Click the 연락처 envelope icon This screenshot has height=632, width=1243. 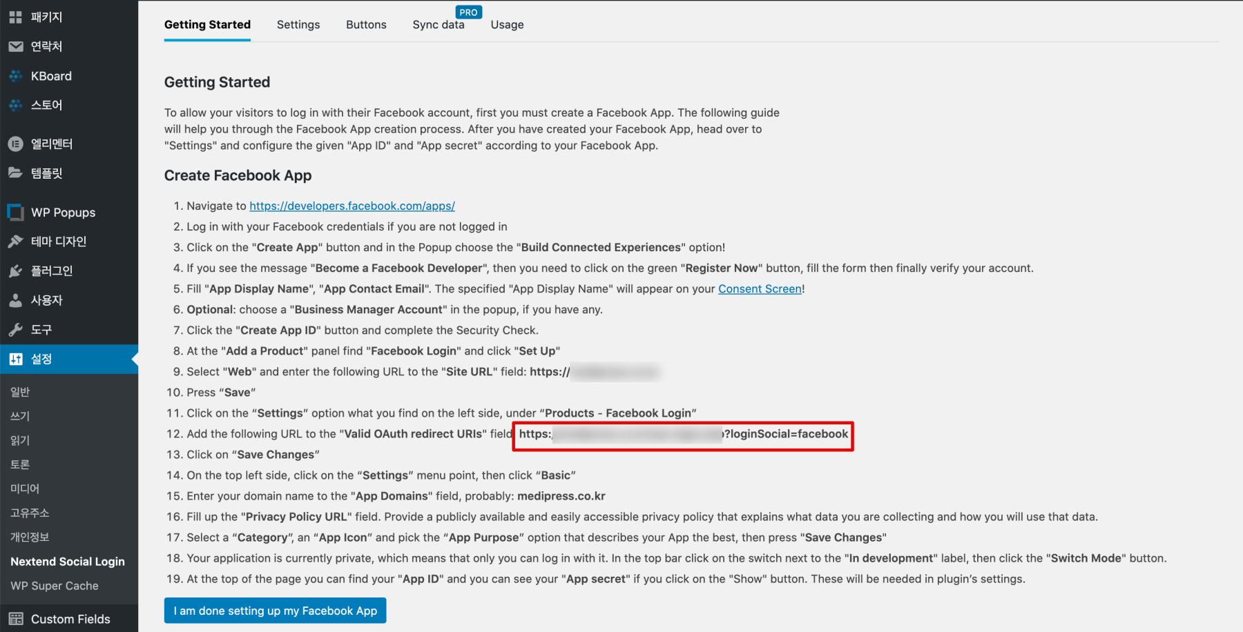pyautogui.click(x=15, y=46)
